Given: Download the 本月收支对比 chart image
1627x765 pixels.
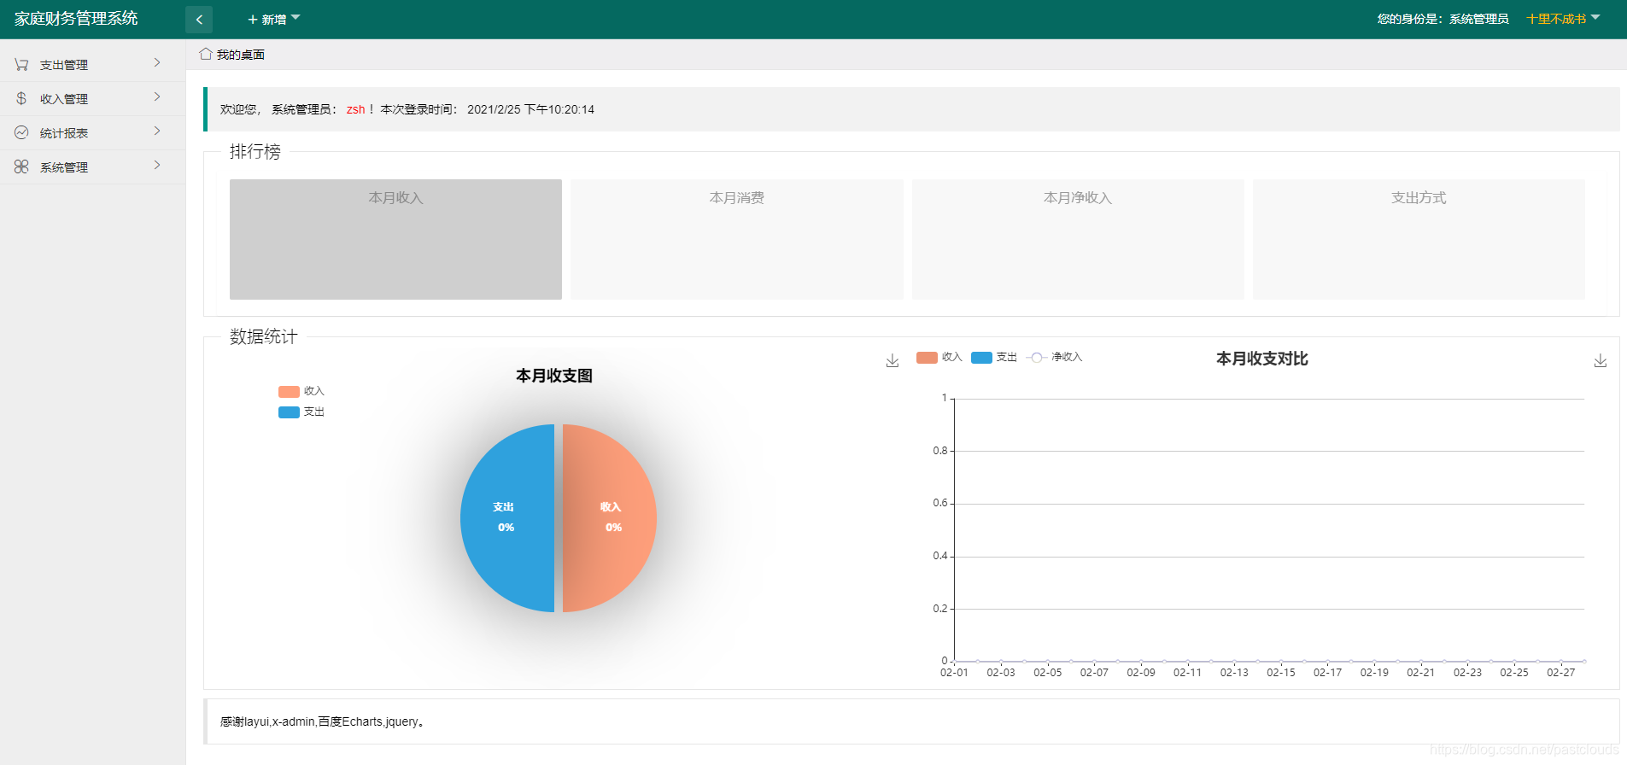Looking at the screenshot, I should (x=1601, y=360).
